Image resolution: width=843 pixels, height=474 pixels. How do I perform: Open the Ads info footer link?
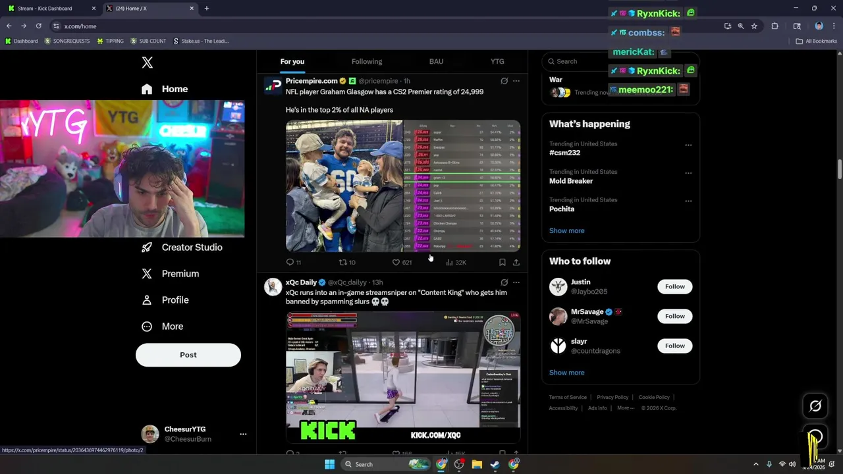[x=597, y=408]
